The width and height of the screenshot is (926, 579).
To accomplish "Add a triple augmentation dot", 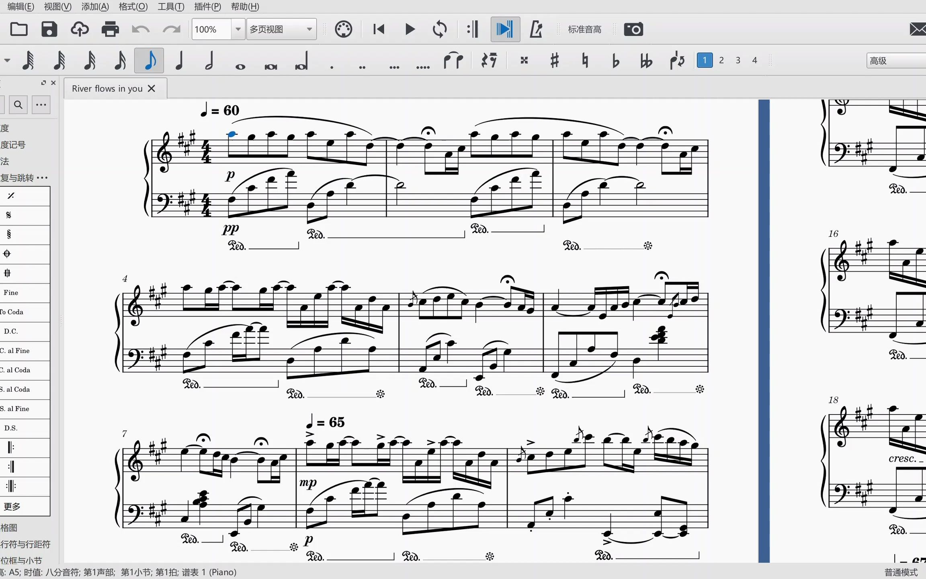I will (394, 67).
